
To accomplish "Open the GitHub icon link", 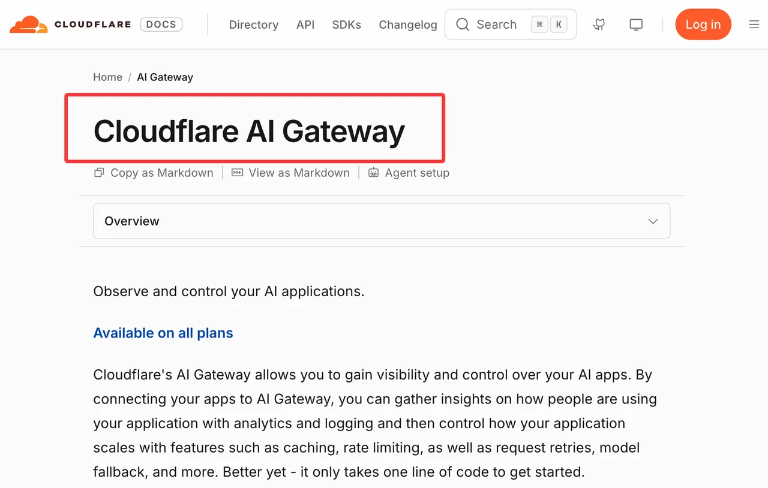I will pyautogui.click(x=599, y=25).
